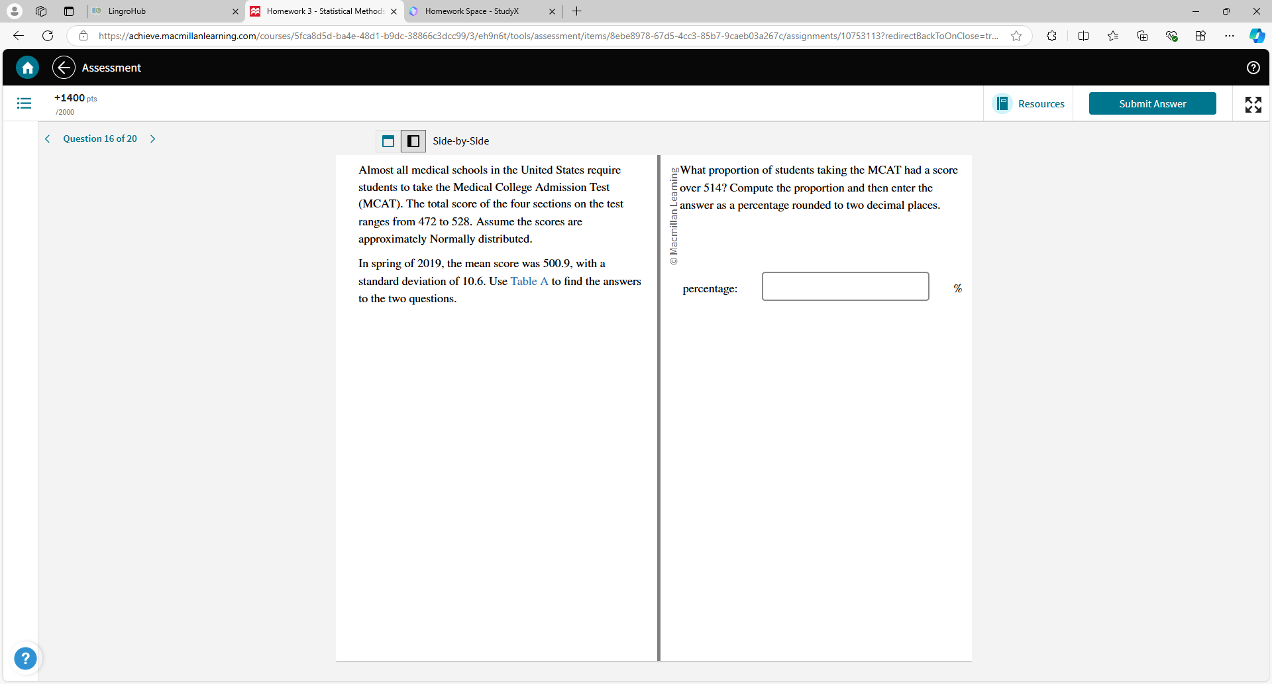The width and height of the screenshot is (1272, 684).
Task: Close the Homework Space StudyX tab
Action: [x=552, y=11]
